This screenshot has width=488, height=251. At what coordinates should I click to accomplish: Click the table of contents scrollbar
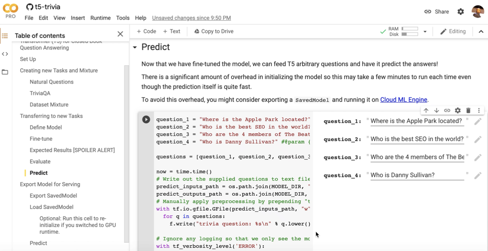click(x=126, y=153)
